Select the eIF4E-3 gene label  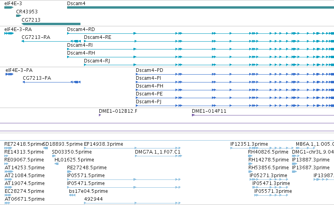13,4
